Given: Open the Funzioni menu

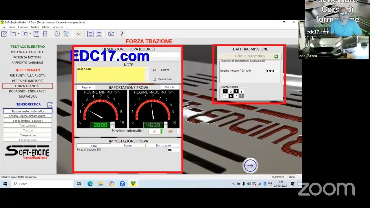Looking at the screenshot, I should click(23, 27).
